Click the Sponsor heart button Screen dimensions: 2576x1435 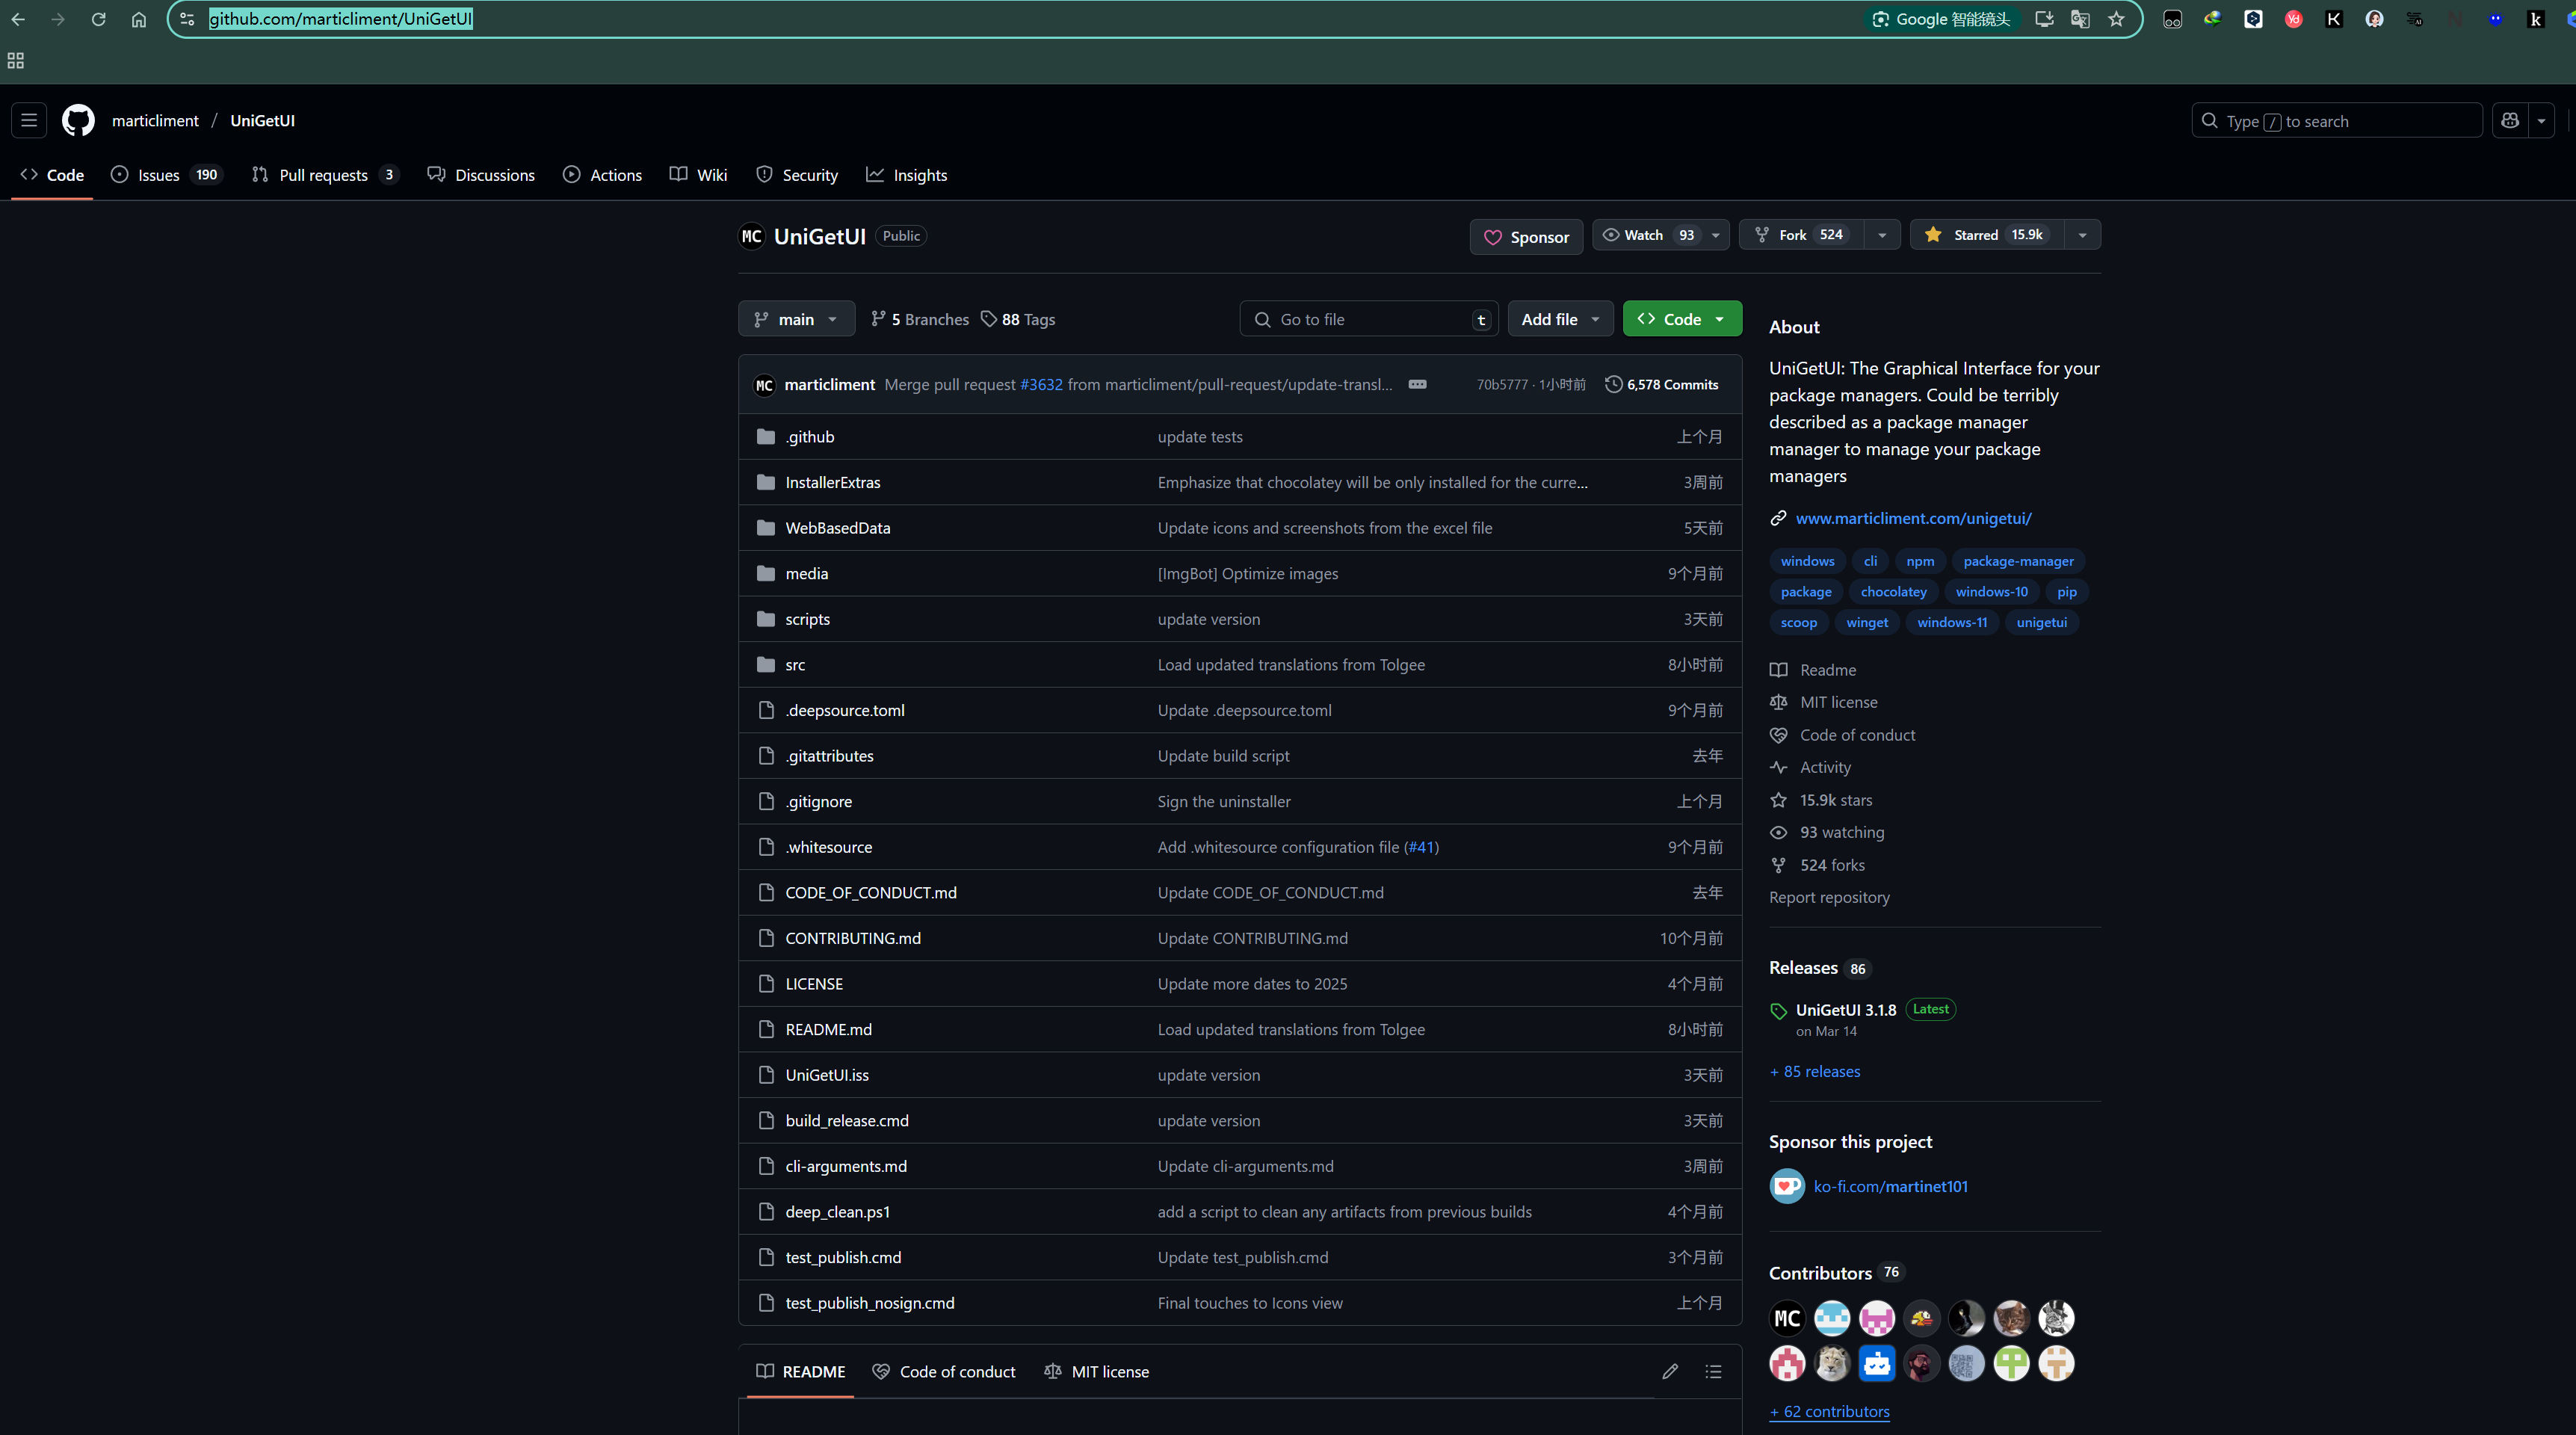pos(1526,237)
